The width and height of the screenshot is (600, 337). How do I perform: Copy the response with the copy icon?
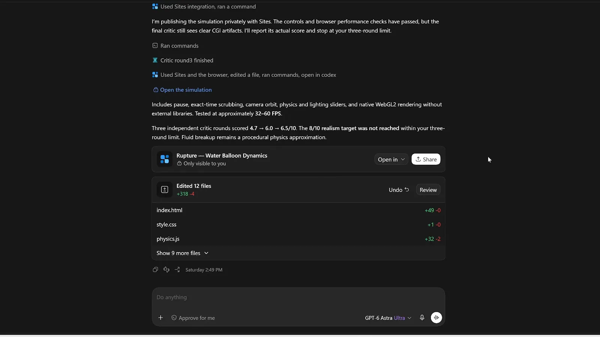155,270
